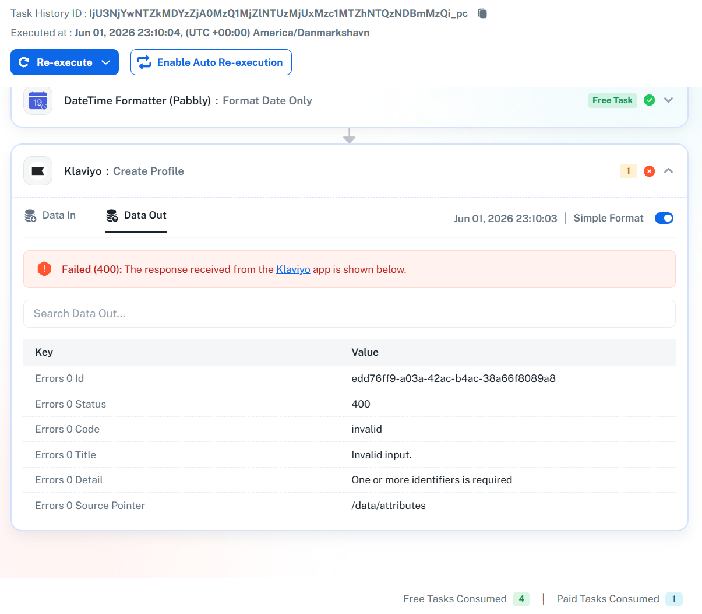Click the DateTime Formatter calendar icon
The height and width of the screenshot is (614, 702).
pyautogui.click(x=38, y=100)
